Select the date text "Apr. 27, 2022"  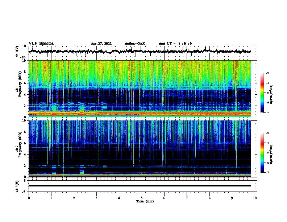[101, 44]
